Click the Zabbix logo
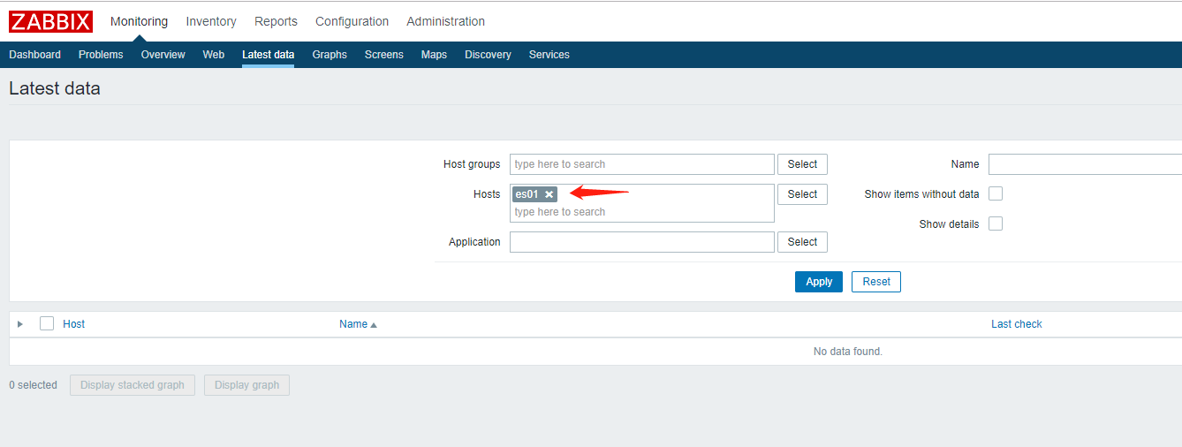This screenshot has width=1182, height=447. [x=52, y=21]
